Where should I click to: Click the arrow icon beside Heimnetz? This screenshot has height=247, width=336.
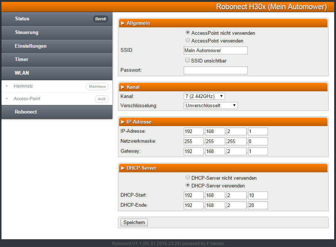click(7, 86)
